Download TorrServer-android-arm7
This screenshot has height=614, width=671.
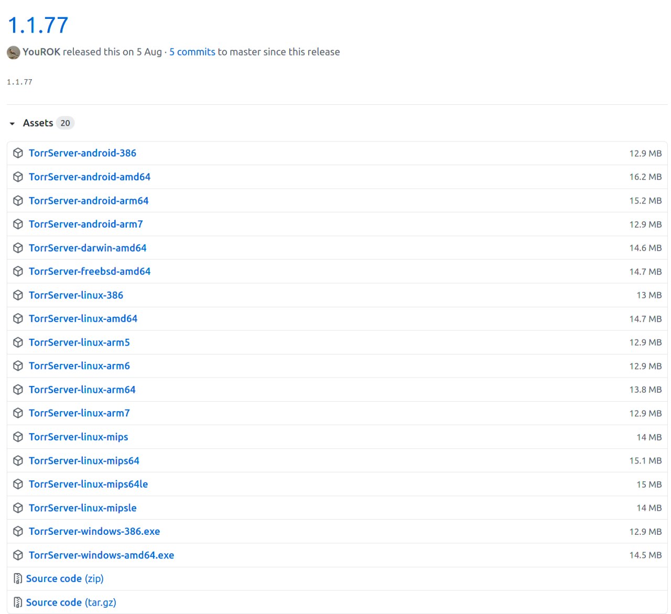[x=86, y=224]
